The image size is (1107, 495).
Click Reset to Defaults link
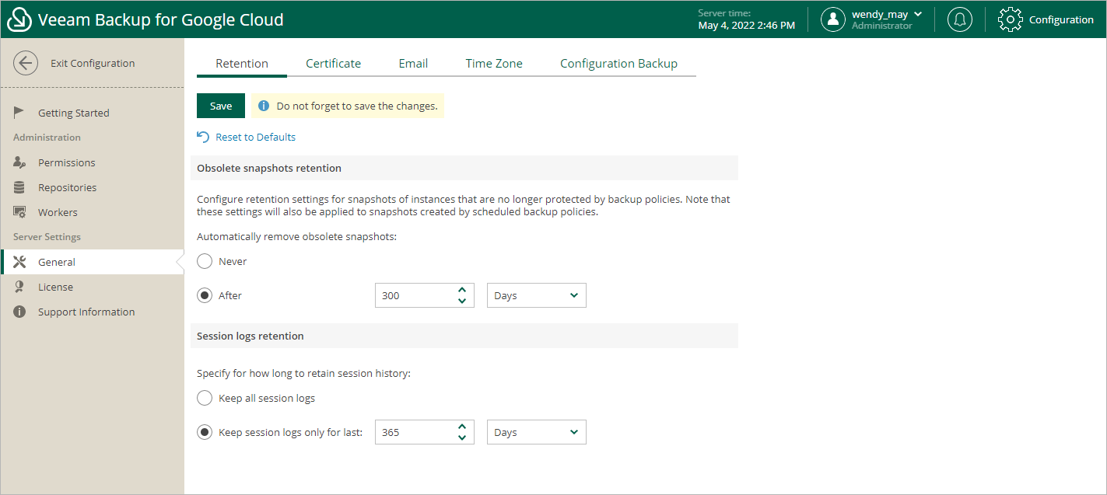256,137
